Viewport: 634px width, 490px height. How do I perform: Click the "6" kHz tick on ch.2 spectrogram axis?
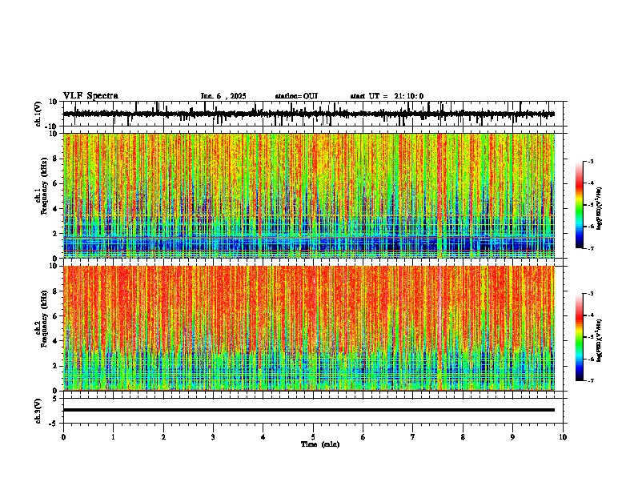[56, 315]
